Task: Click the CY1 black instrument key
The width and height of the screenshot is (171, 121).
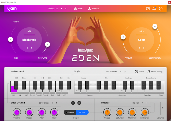Action: (61, 85)
